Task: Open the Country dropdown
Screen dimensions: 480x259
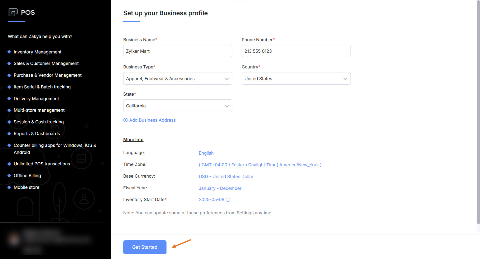Action: [296, 79]
